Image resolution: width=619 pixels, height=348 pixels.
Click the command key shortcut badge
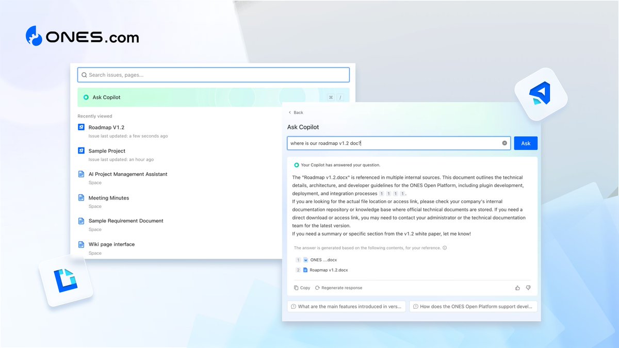[x=331, y=97]
